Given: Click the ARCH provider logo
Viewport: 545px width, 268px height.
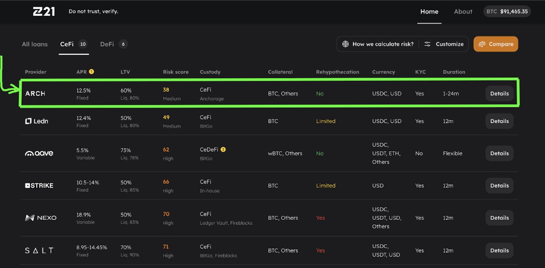Looking at the screenshot, I should tap(35, 94).
